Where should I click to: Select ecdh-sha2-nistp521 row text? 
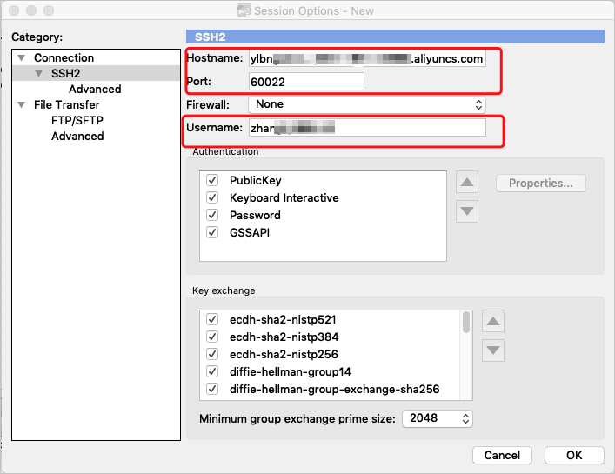click(283, 319)
